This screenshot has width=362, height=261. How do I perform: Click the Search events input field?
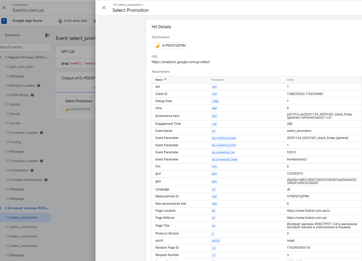click(25, 47)
